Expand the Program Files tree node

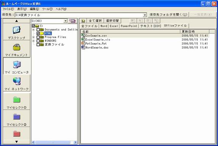[34, 37]
